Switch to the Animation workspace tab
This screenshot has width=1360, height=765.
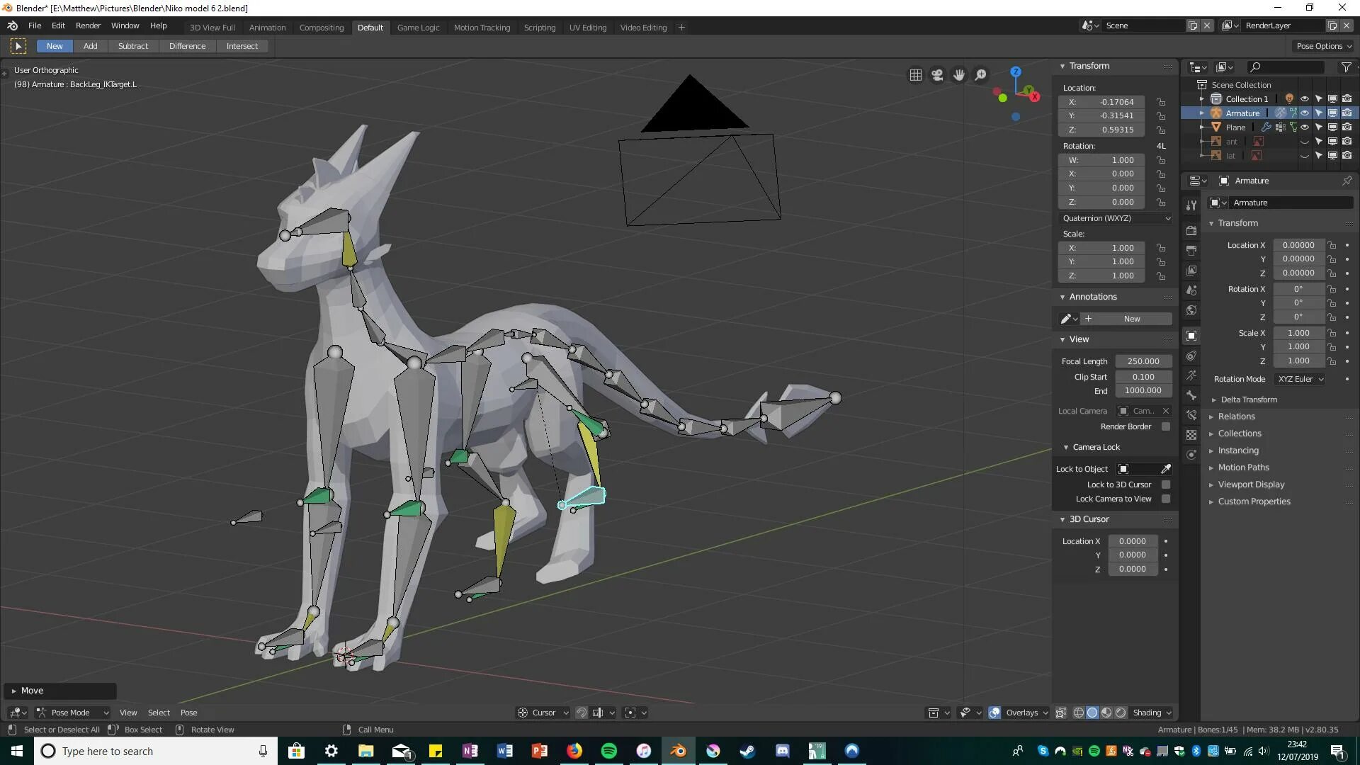click(267, 28)
